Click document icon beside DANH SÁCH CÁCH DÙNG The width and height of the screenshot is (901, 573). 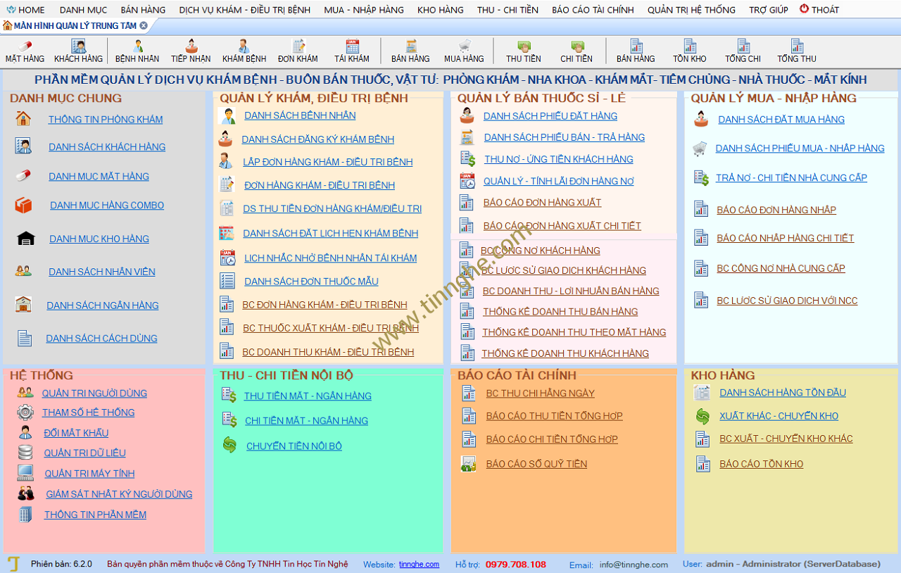[25, 338]
